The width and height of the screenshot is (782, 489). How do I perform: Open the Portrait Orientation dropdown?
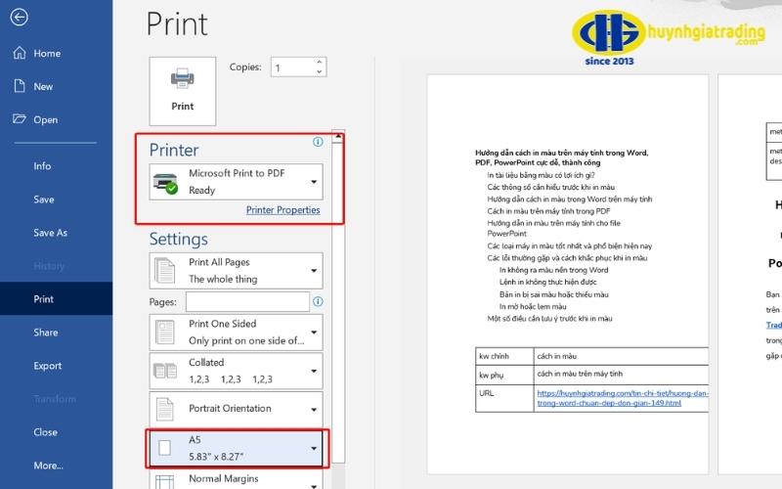314,409
